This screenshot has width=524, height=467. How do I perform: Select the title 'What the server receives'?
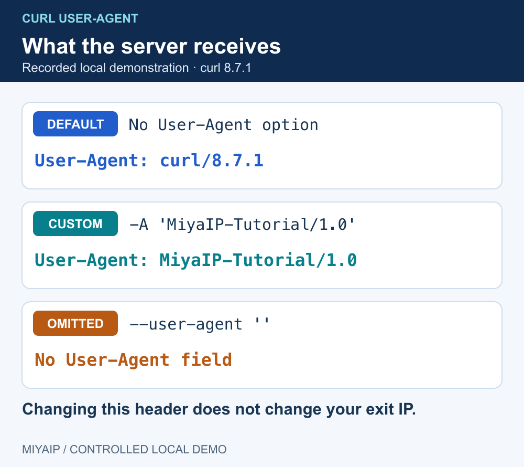click(x=151, y=46)
